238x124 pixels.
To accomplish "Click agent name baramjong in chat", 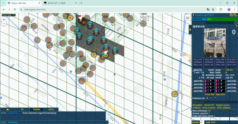I will tap(13, 113).
